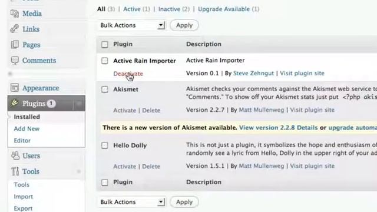Viewport: 377px width, 212px height.
Task: Open the Tools submenu item
Action: point(22,184)
